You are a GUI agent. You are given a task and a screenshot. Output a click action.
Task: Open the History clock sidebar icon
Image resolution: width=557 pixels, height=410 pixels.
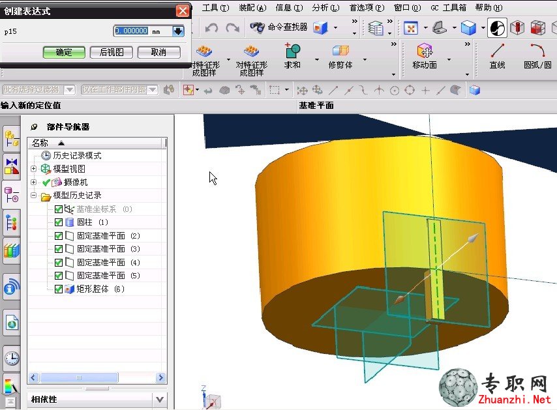coord(12,358)
